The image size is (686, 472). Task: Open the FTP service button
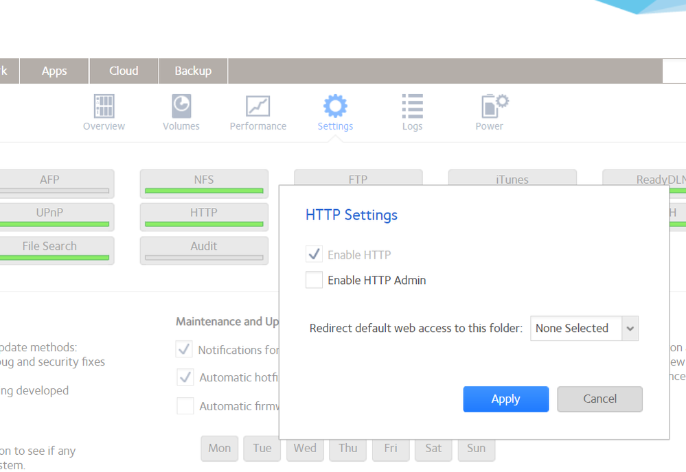pyautogui.click(x=358, y=178)
